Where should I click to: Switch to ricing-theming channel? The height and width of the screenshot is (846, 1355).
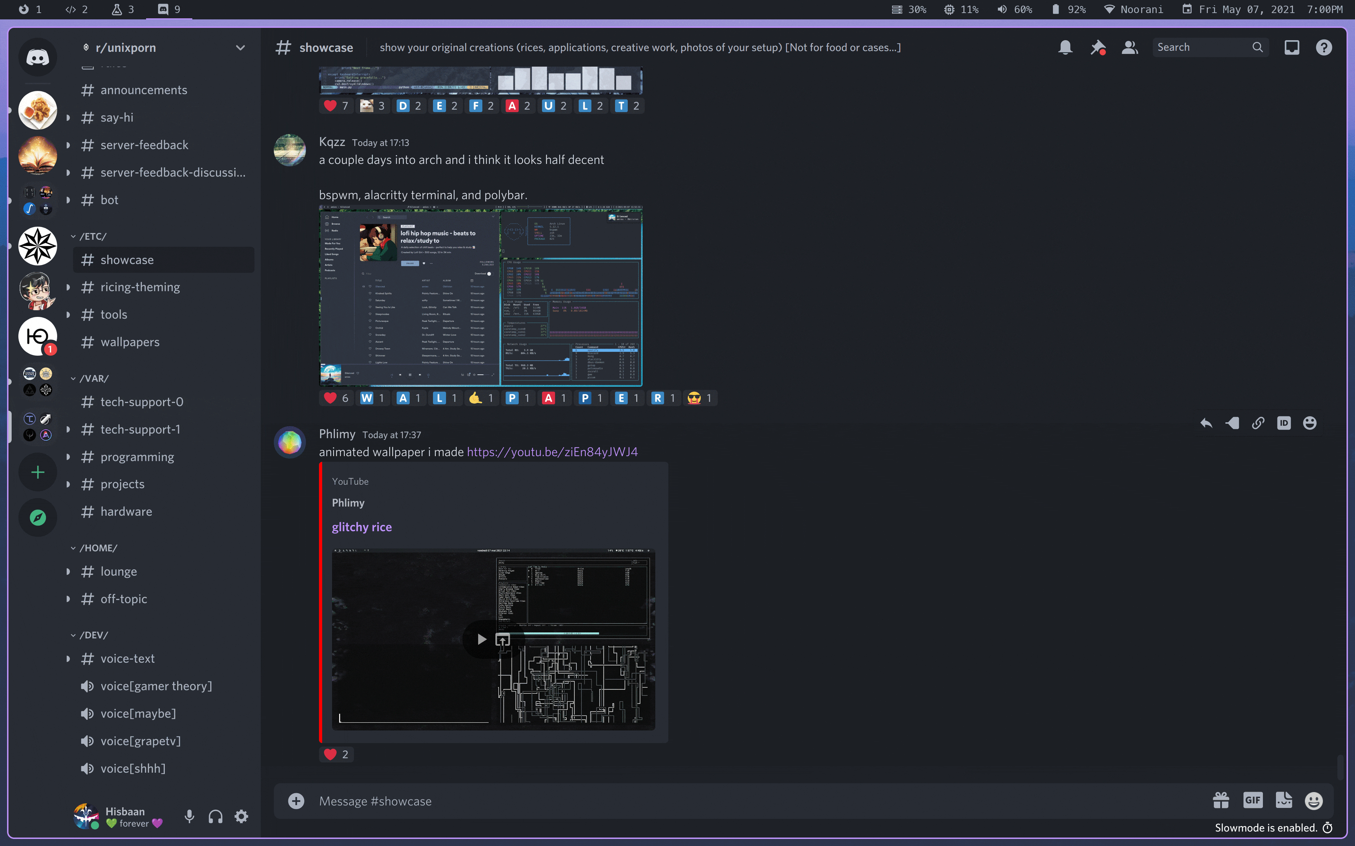coord(140,287)
